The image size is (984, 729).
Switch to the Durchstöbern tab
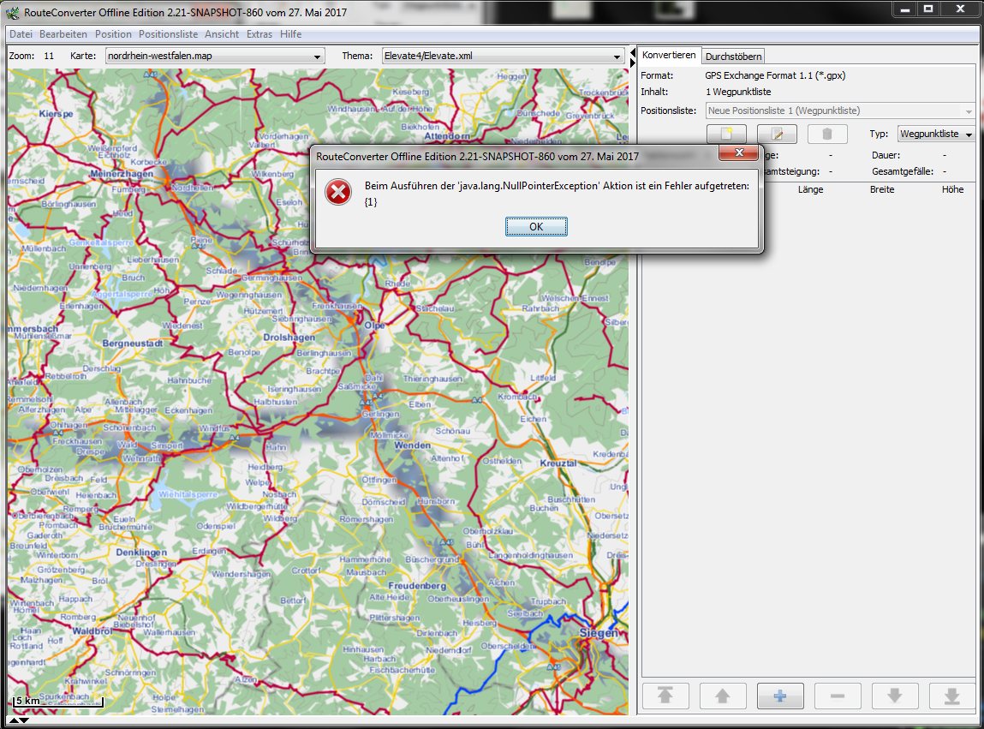tap(733, 57)
